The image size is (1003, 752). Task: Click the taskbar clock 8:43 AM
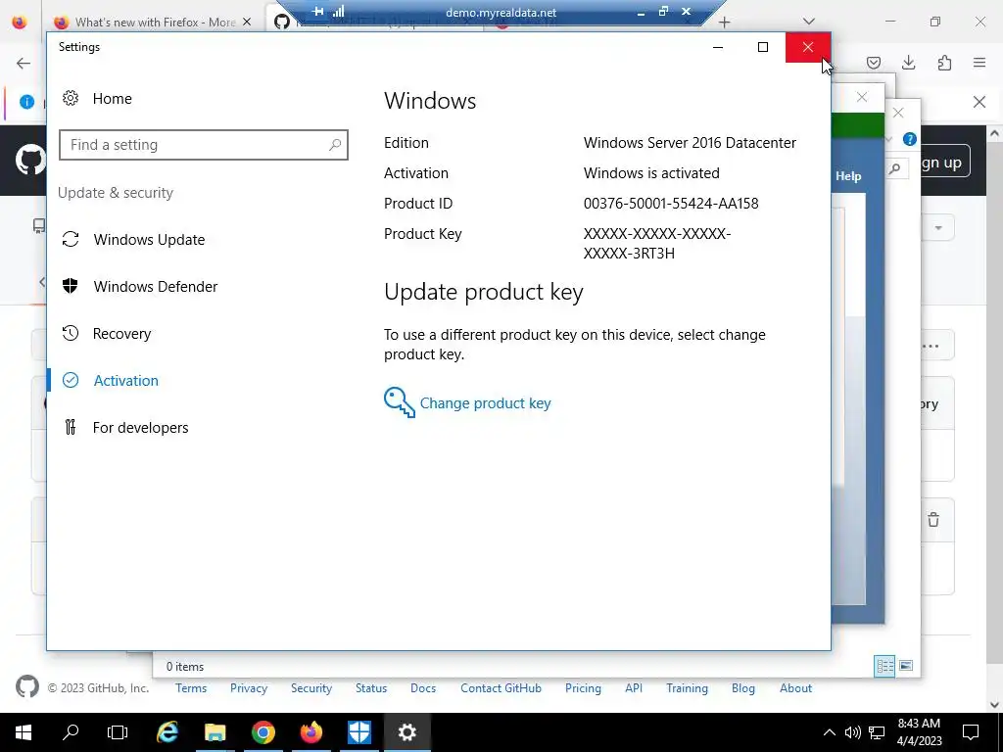pos(919,724)
